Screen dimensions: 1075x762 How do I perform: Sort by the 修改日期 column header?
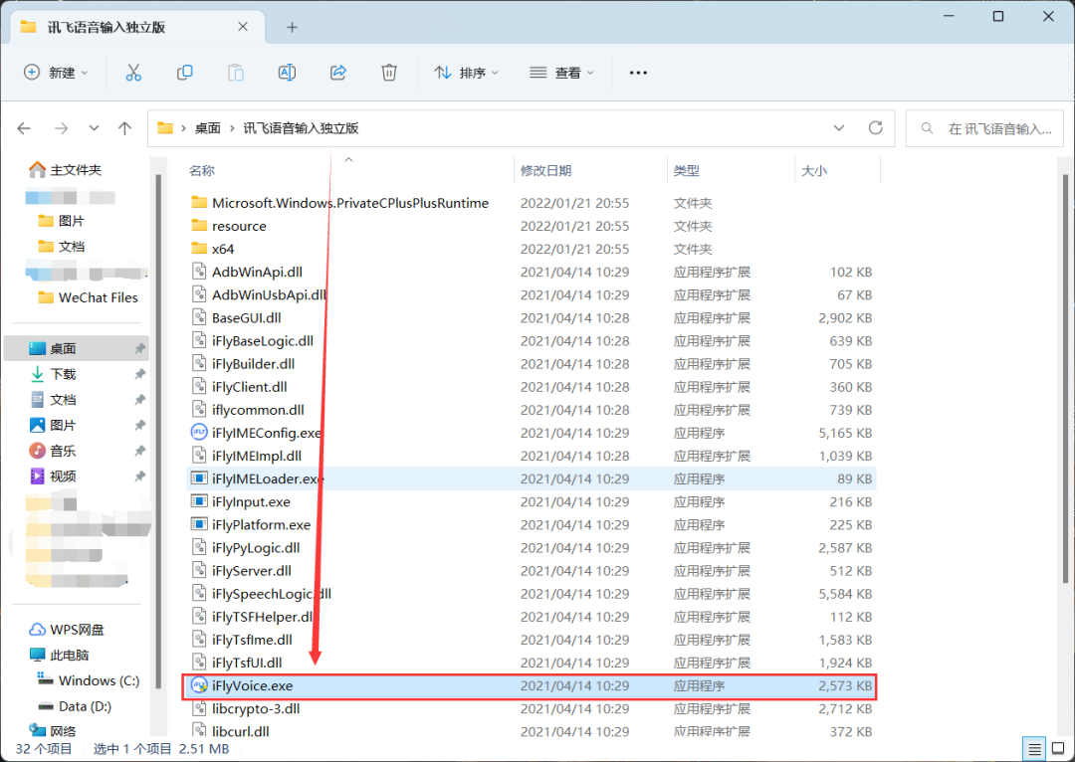(x=545, y=171)
